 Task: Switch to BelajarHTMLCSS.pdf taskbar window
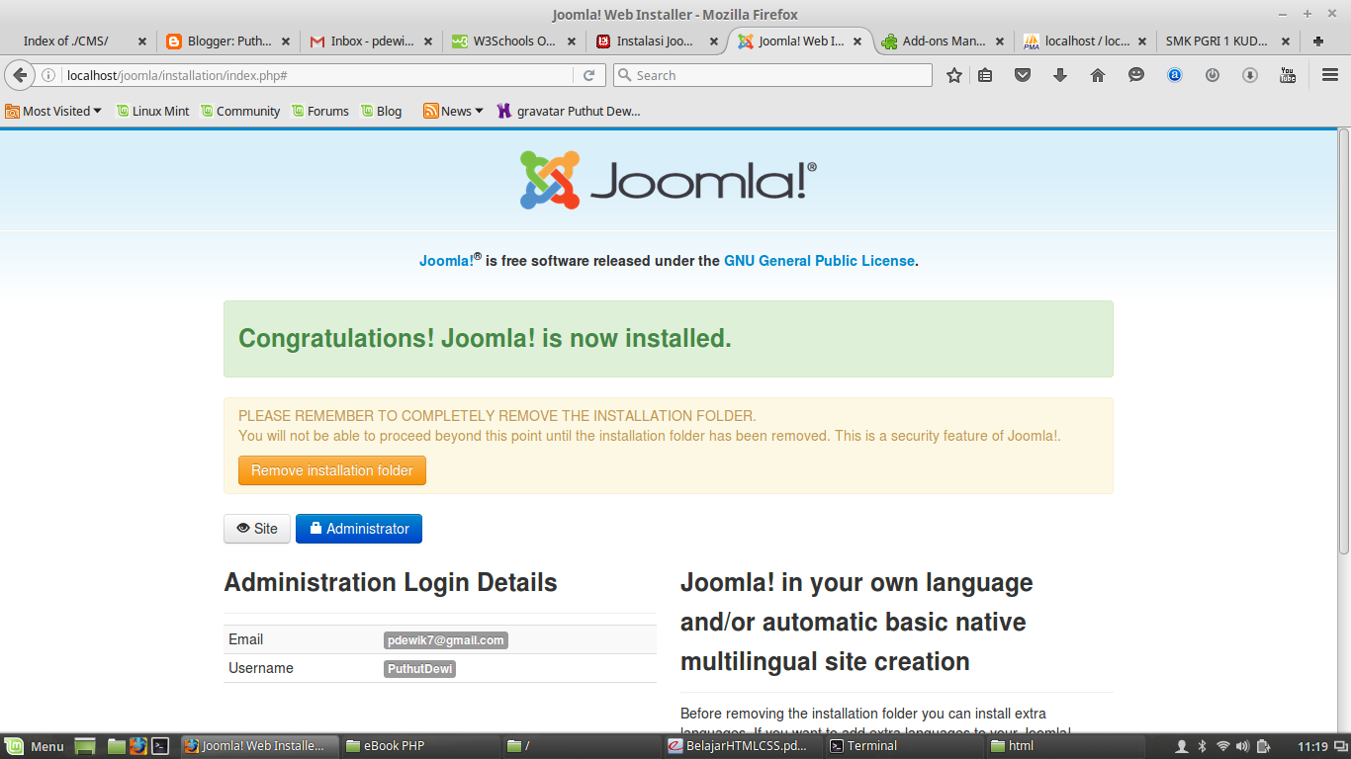(742, 746)
